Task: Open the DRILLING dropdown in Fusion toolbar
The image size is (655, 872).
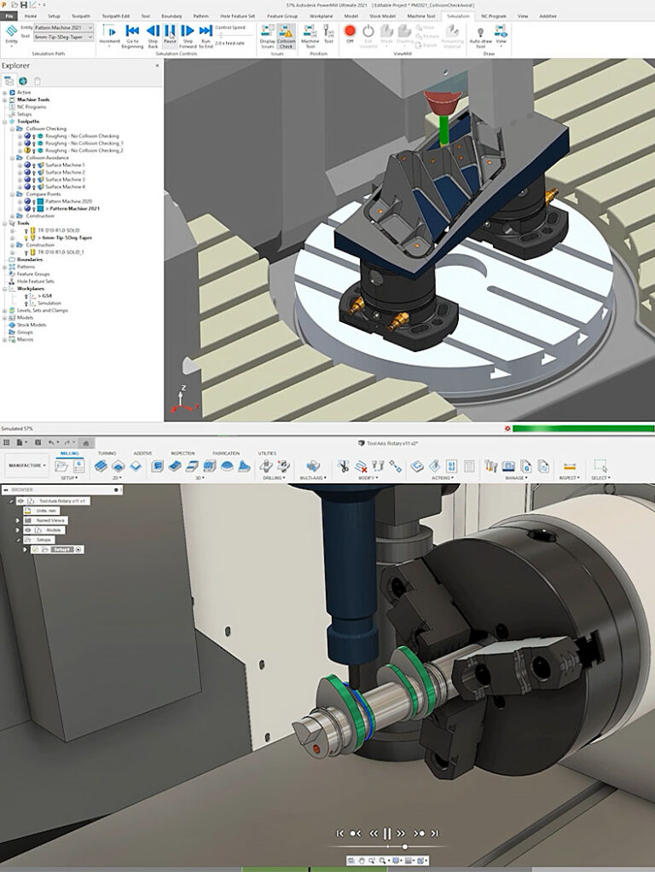Action: (273, 477)
